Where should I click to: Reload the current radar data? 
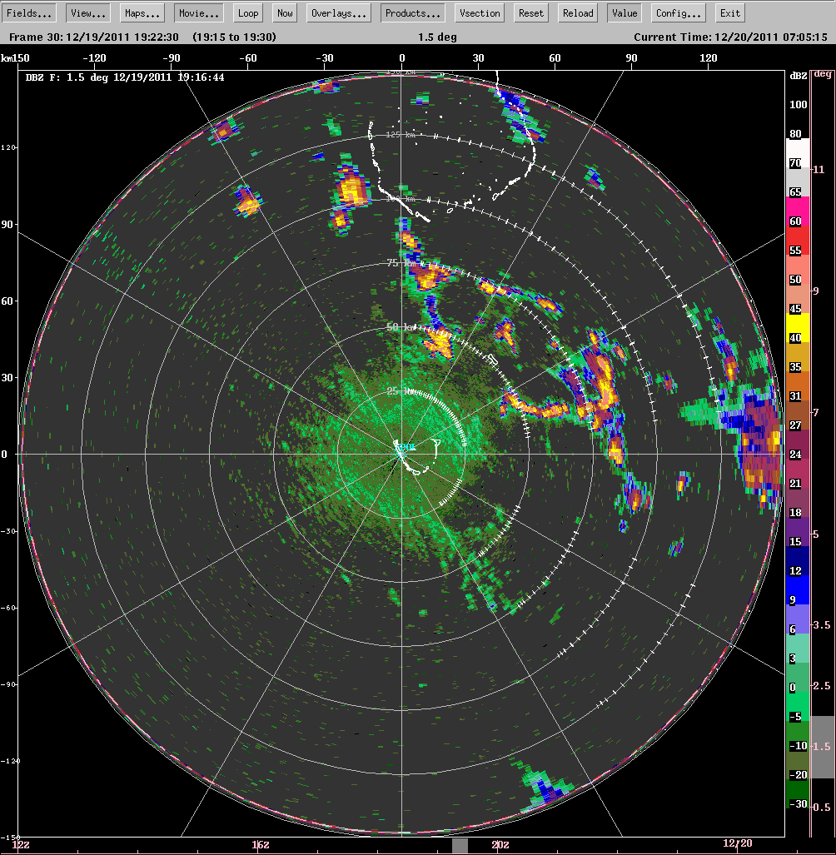(576, 12)
